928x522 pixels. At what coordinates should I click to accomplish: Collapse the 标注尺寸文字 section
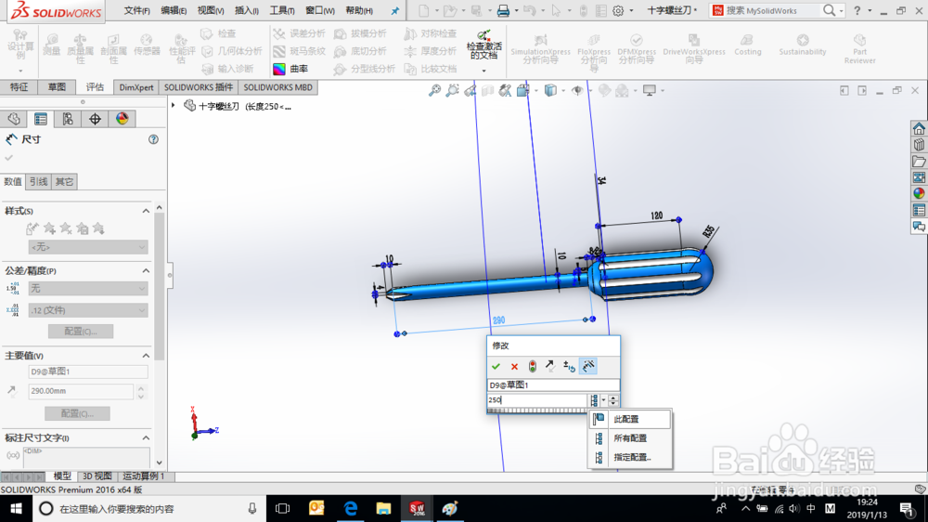[146, 437]
